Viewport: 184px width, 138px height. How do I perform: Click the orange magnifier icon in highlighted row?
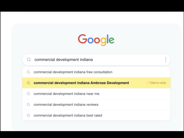[28, 83]
